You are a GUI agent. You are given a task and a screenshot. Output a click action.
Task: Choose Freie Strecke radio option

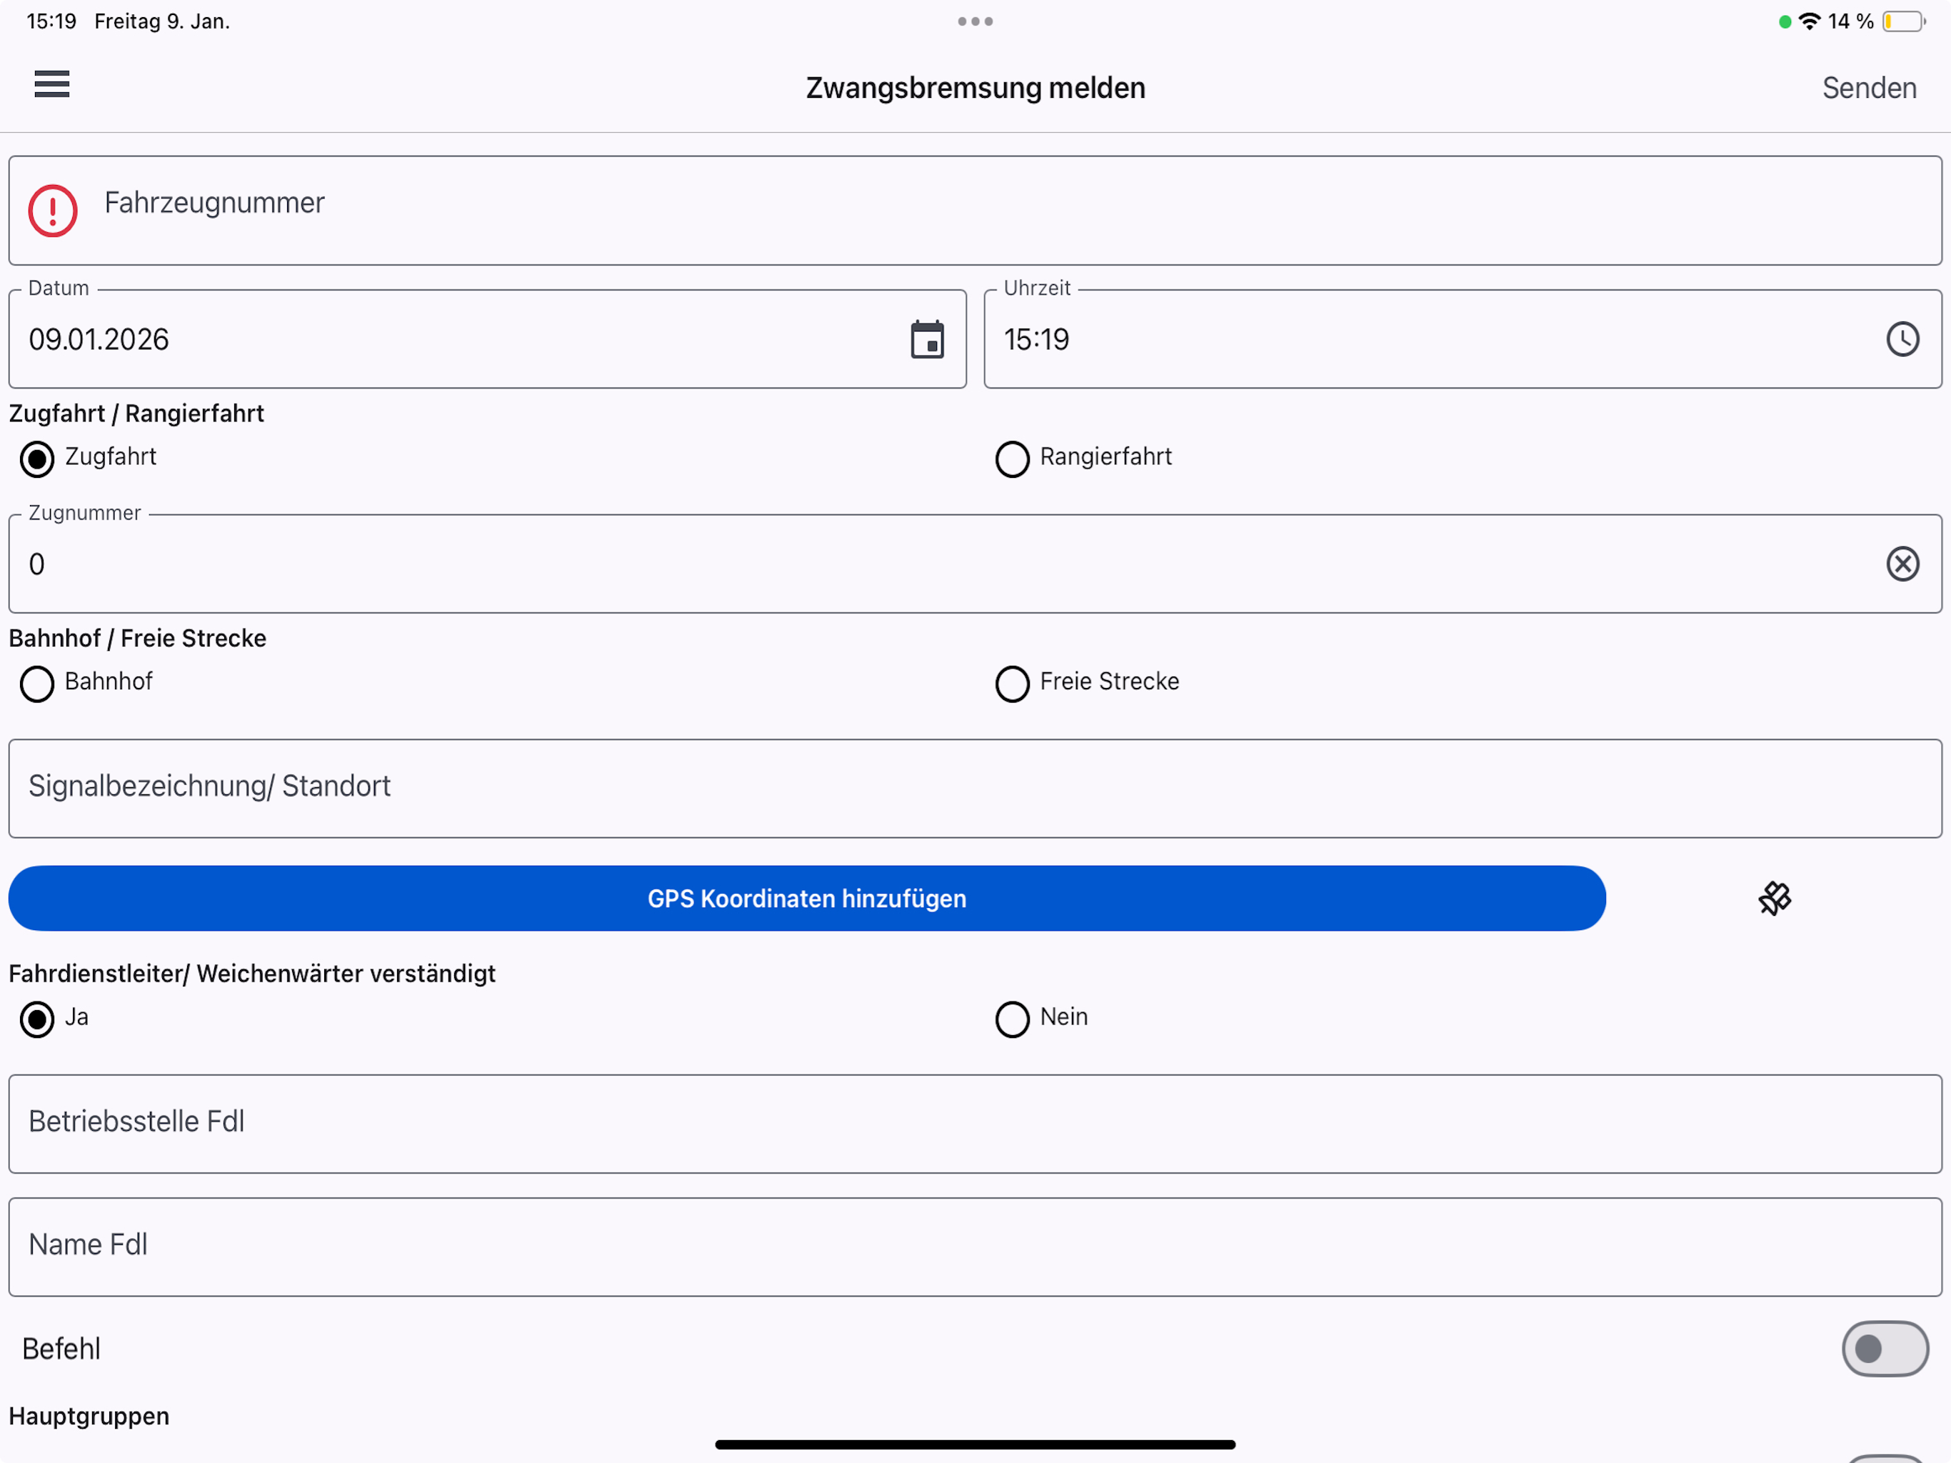pyautogui.click(x=1012, y=684)
